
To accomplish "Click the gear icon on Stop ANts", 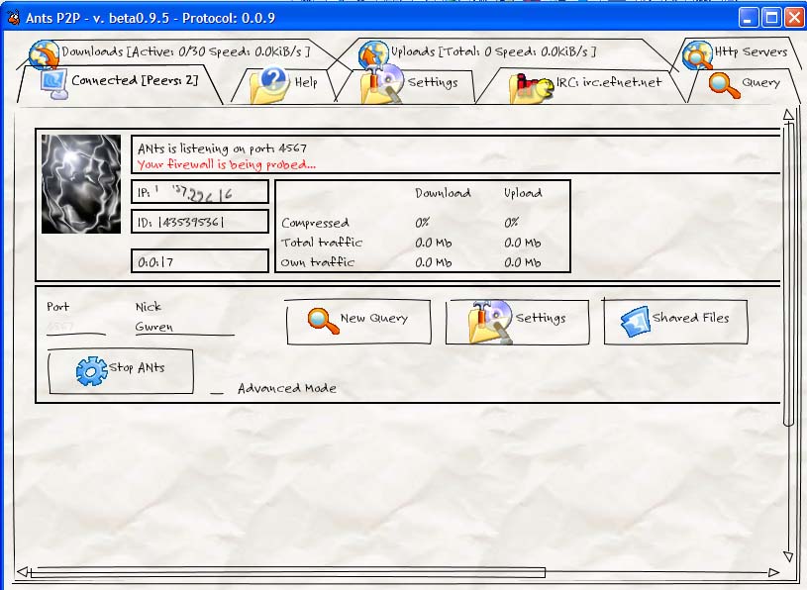I will 91,370.
